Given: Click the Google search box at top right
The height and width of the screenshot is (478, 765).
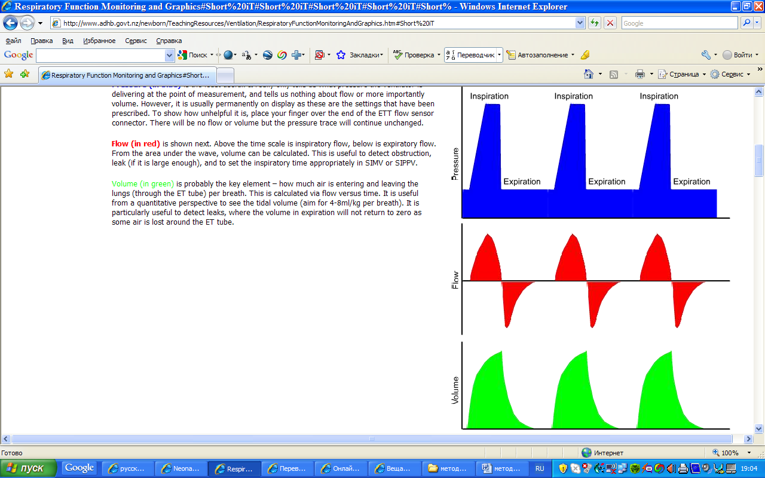Looking at the screenshot, I should (680, 23).
